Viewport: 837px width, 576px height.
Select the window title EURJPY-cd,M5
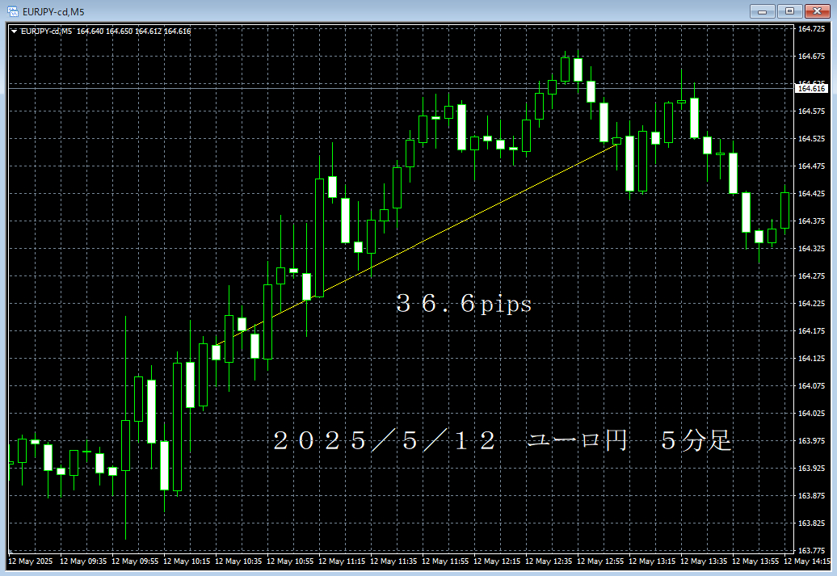(x=53, y=12)
